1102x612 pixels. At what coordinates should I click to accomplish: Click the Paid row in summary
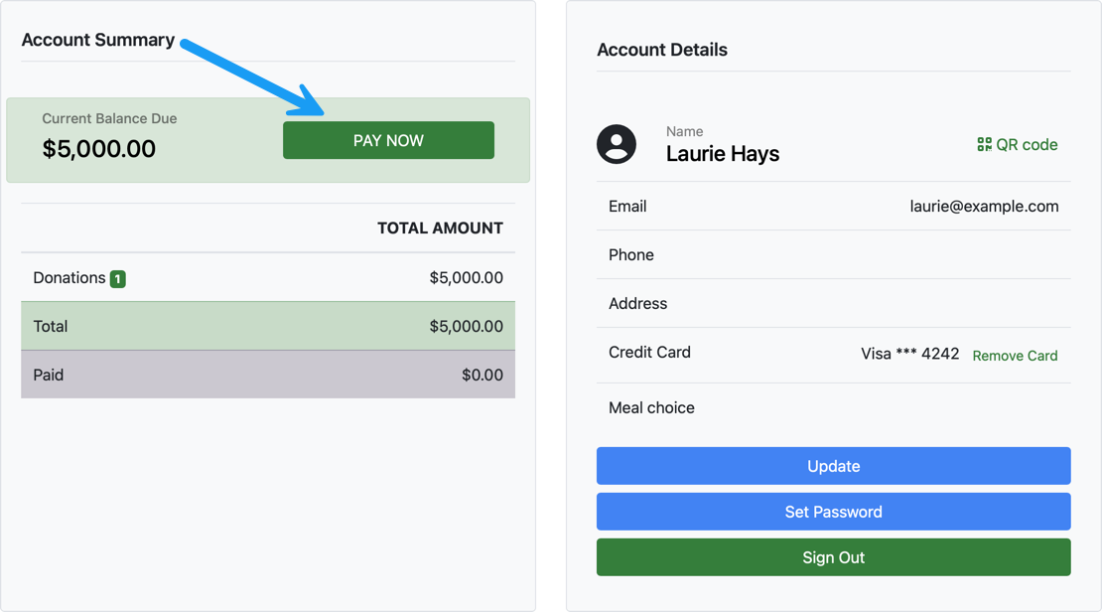coord(267,375)
